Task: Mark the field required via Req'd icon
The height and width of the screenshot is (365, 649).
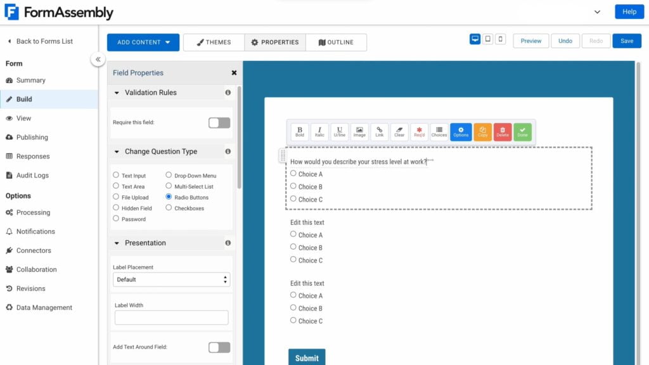Action: [419, 132]
